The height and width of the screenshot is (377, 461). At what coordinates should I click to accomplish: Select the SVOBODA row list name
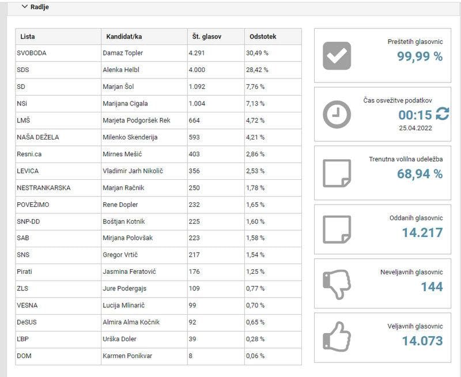32,53
